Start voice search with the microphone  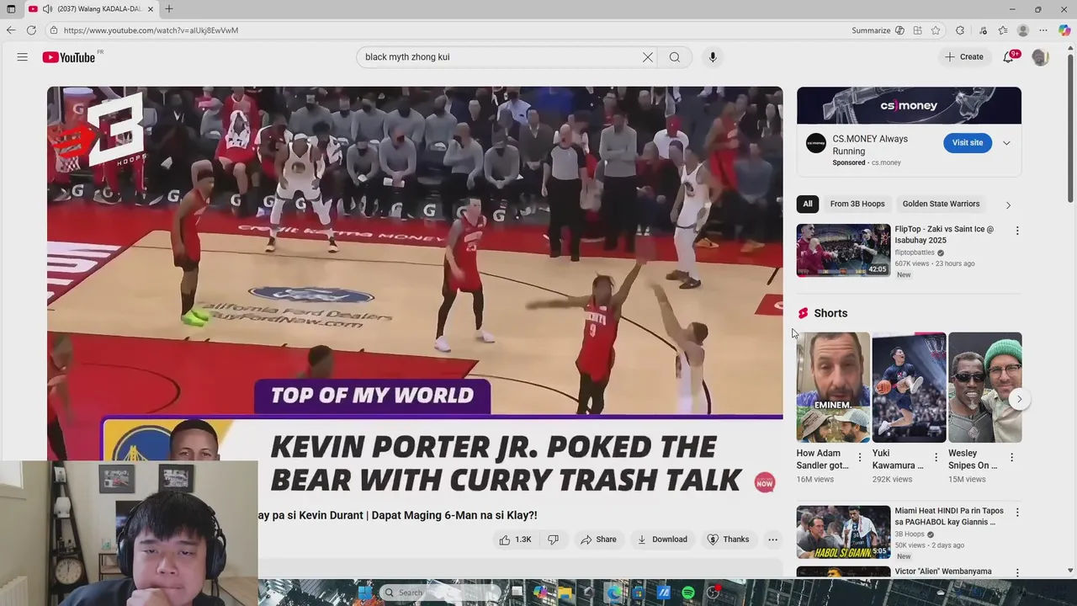coord(713,57)
